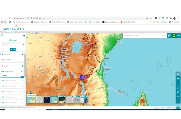The width and height of the screenshot is (181, 119).
Task: Open the Raw Data tab
Action: pyautogui.click(x=45, y=32)
